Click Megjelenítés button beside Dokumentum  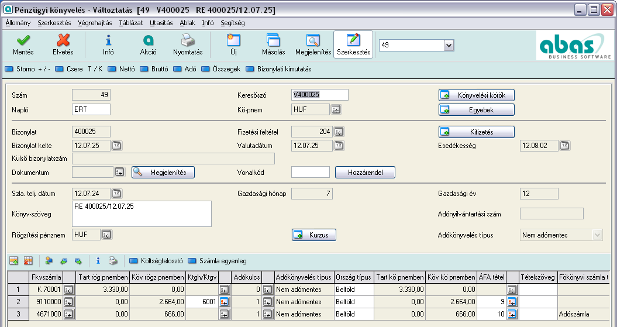point(163,173)
